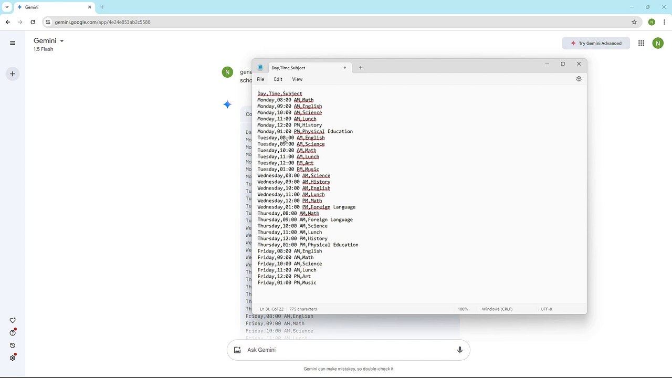Open the View menu in Notepad
672x378 pixels.
point(297,79)
